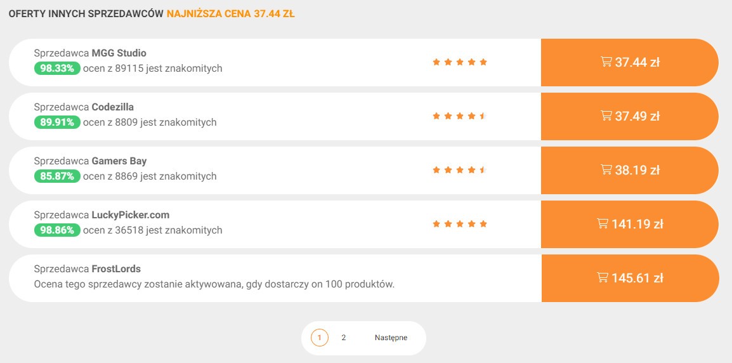
Task: Click LuckyPicker.com star rating
Action: (x=460, y=224)
